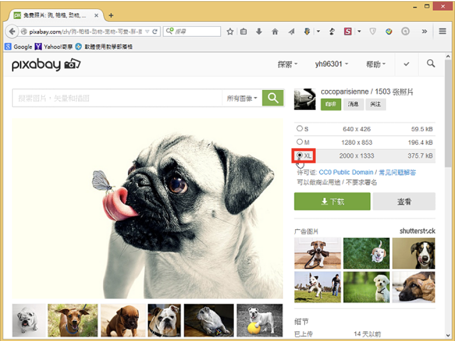Select the M size radio button
Viewport: 455px width, 341px height.
coord(299,142)
